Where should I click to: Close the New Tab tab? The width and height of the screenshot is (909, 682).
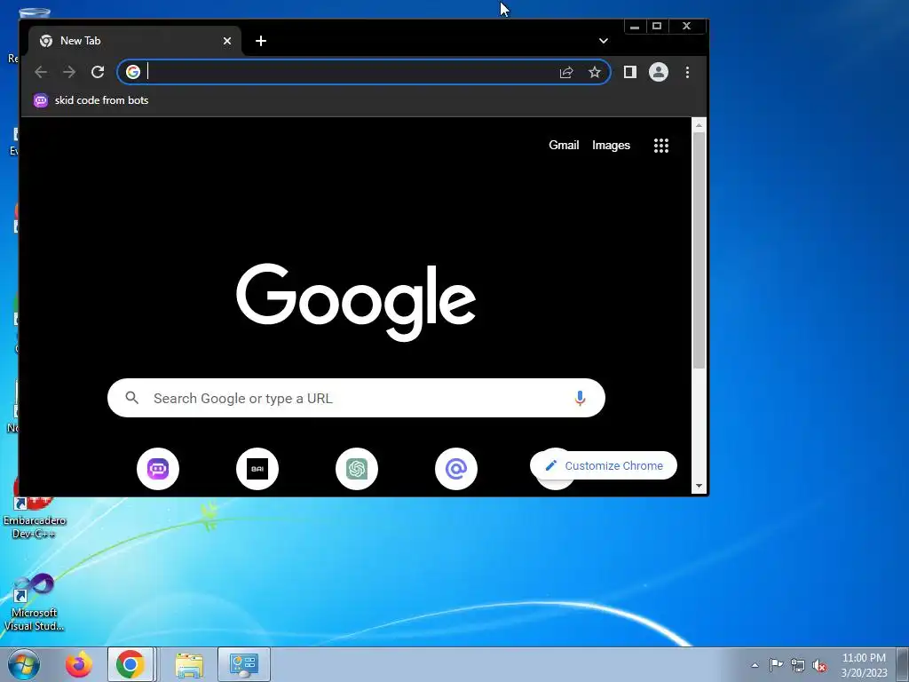coord(227,41)
